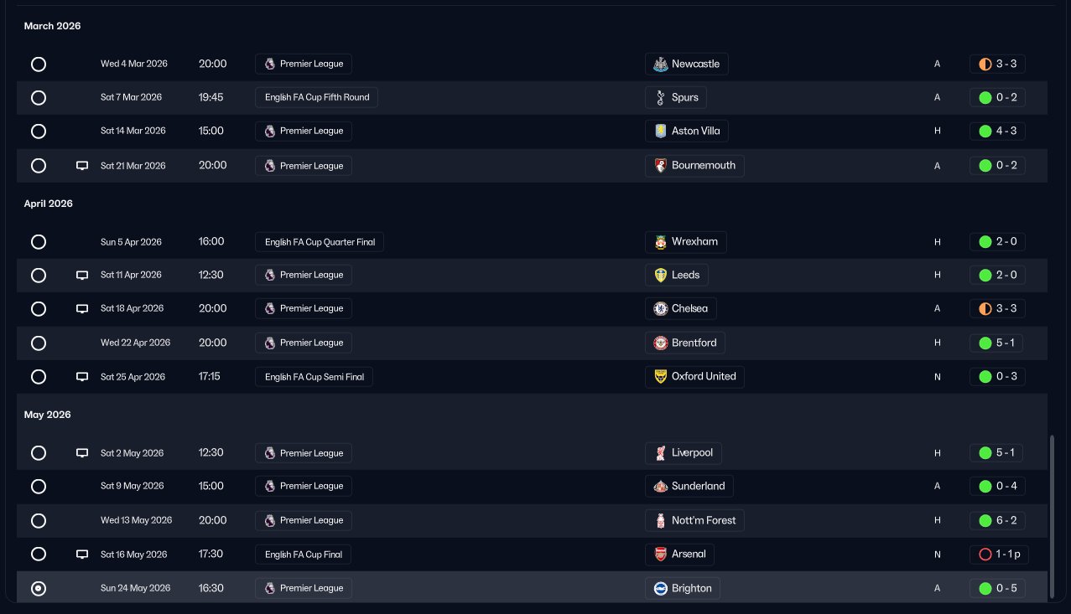Click the Newcastle club crest icon

(x=660, y=64)
